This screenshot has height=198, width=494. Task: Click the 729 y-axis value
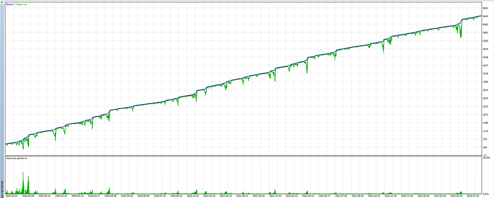(x=485, y=139)
